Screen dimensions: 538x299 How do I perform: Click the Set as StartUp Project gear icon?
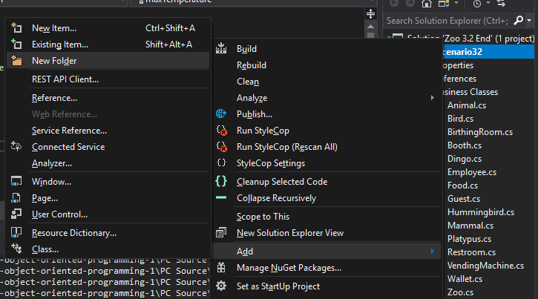click(x=221, y=286)
